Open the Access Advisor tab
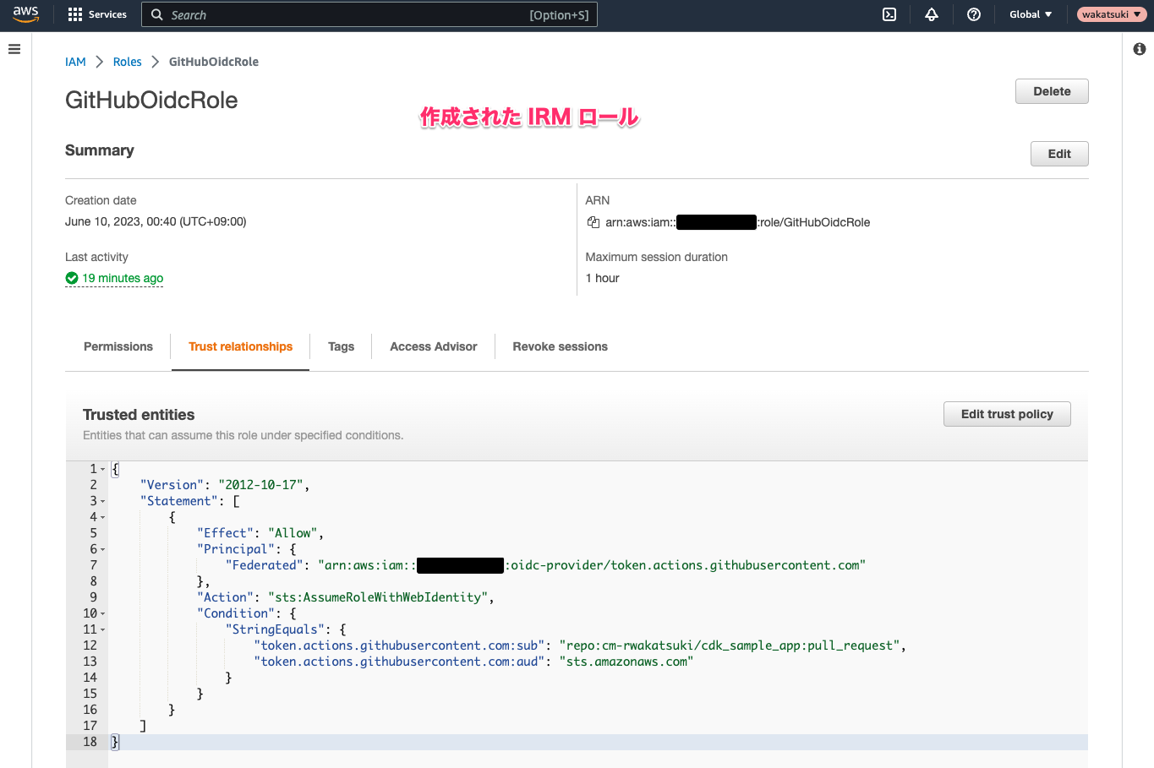The width and height of the screenshot is (1154, 768). pos(433,346)
